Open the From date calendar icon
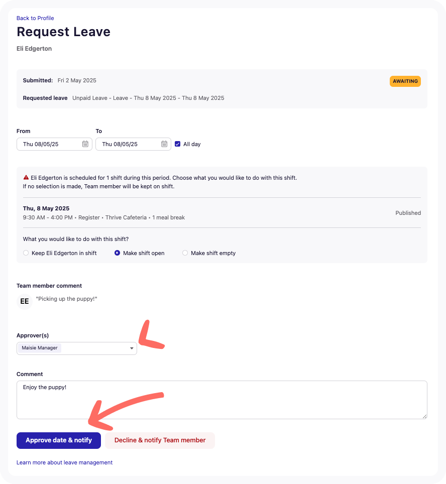Image resolution: width=446 pixels, height=484 pixels. (85, 144)
